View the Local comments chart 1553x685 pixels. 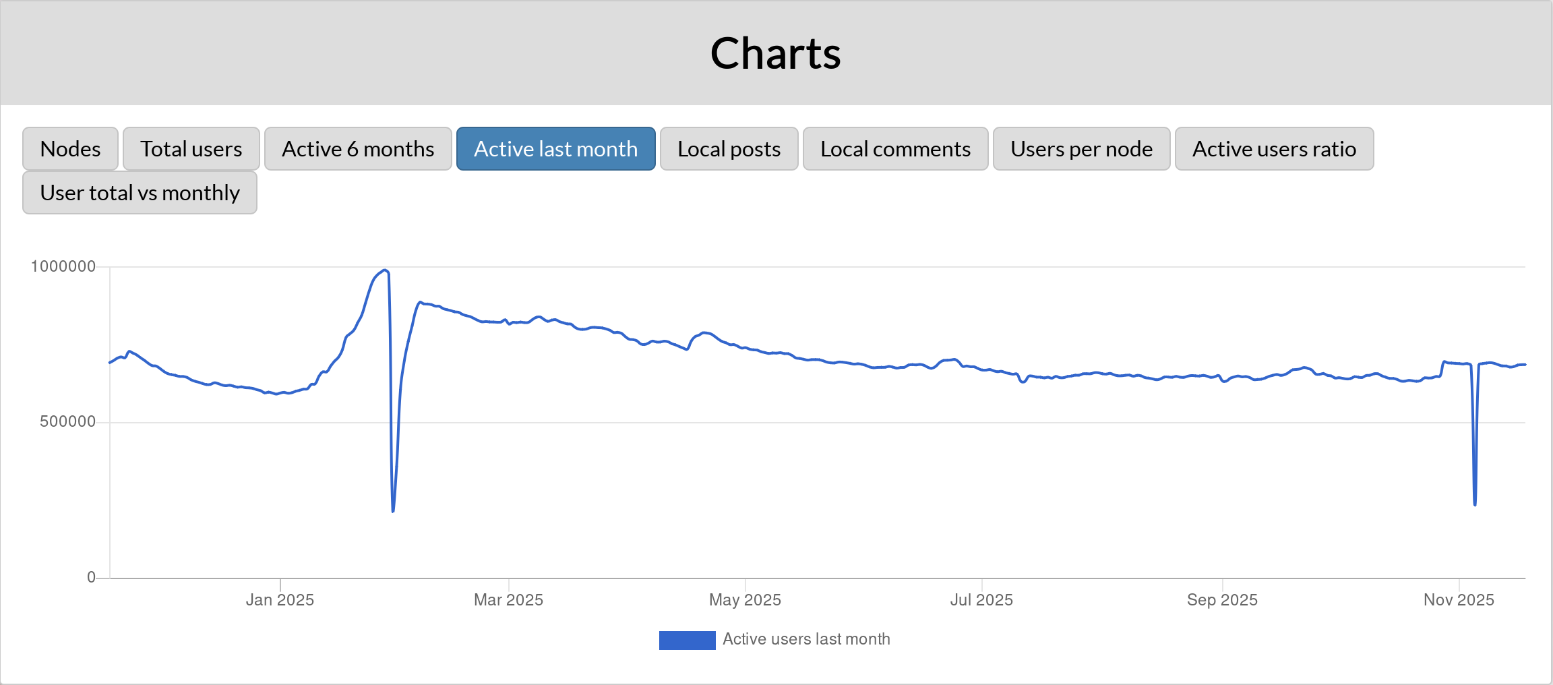(x=895, y=149)
